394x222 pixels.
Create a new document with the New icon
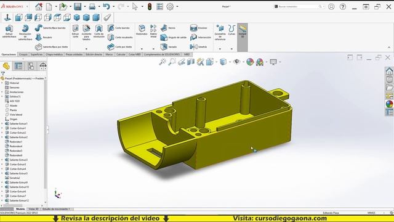tap(49, 7)
